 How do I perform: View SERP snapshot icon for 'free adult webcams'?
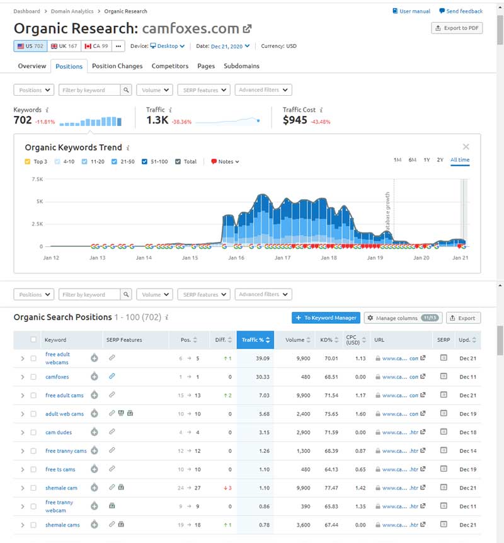pyautogui.click(x=444, y=358)
